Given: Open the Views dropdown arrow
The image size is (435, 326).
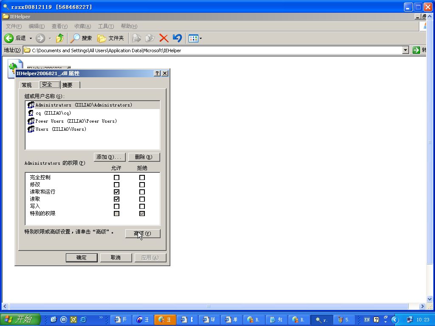Looking at the screenshot, I should [x=201, y=38].
